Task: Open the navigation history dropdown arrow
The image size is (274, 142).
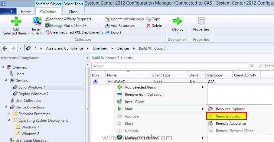Action: tap(20, 48)
